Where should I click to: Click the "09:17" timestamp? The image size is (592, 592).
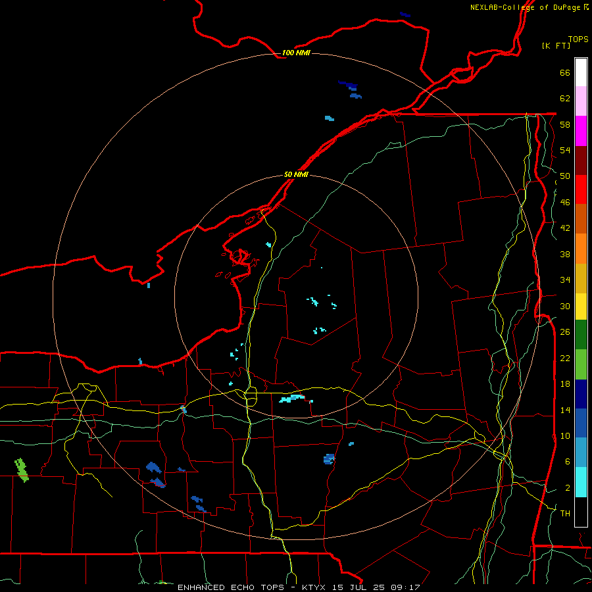coord(406,587)
